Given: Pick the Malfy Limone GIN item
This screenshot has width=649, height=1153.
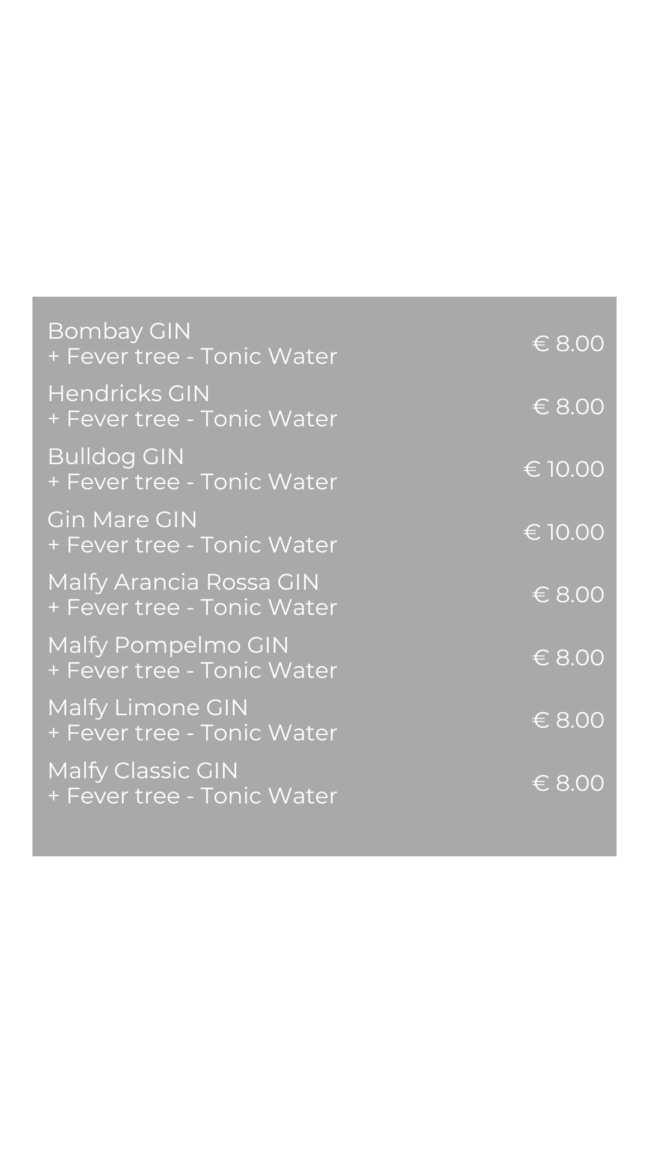Looking at the screenshot, I should coord(148,707).
